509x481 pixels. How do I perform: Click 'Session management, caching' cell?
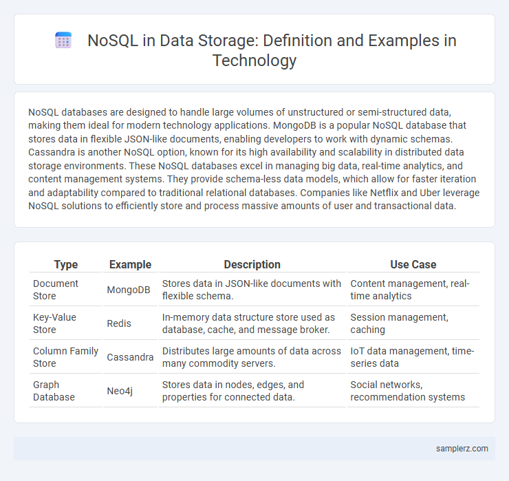(413, 323)
